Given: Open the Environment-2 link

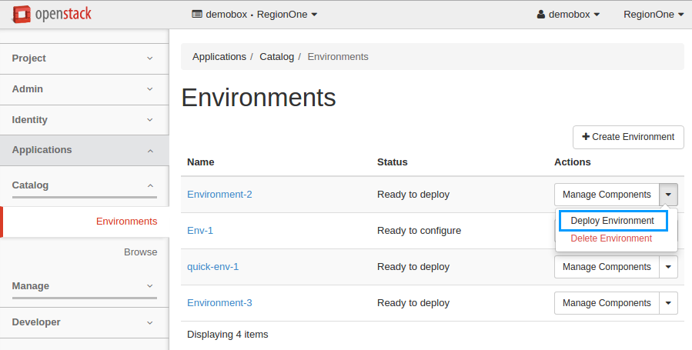Looking at the screenshot, I should 219,195.
